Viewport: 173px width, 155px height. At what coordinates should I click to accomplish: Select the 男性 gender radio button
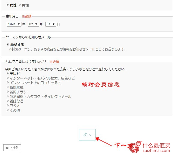[x=20, y=5]
